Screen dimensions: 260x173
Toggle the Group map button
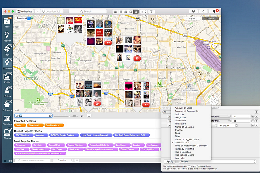210,19
